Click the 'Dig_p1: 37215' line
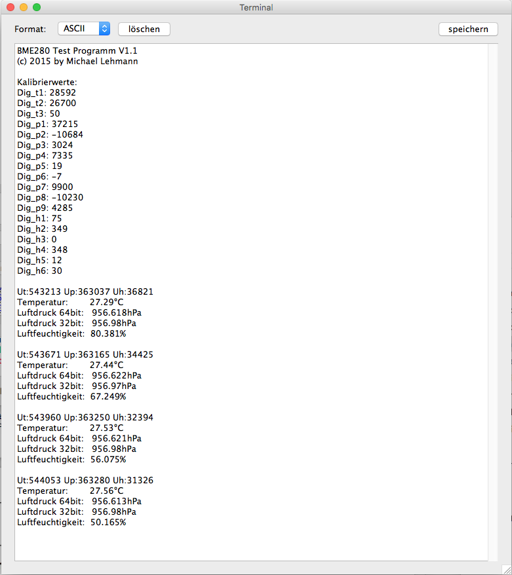The image size is (512, 575). click(47, 124)
